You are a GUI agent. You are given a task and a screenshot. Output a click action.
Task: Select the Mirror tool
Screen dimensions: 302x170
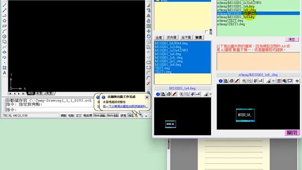[x=149, y=16]
